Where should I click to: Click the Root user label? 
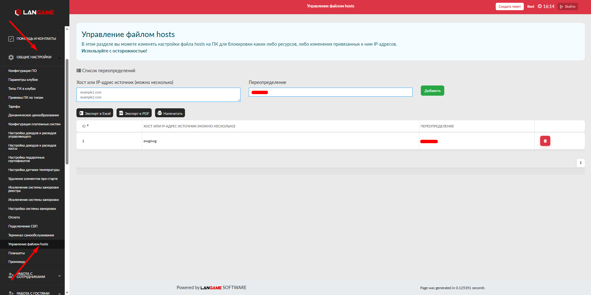pos(531,6)
